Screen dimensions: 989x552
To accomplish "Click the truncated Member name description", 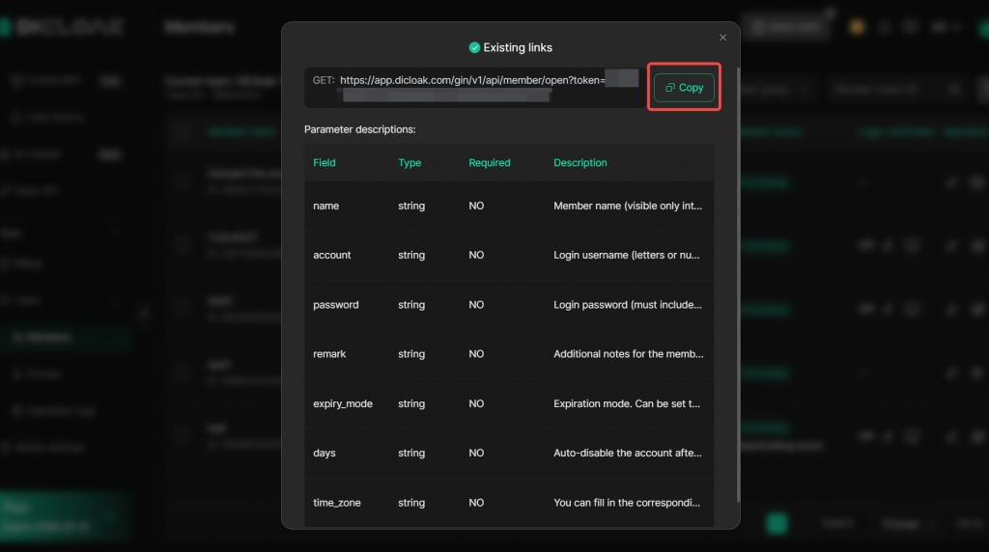I will [x=628, y=206].
